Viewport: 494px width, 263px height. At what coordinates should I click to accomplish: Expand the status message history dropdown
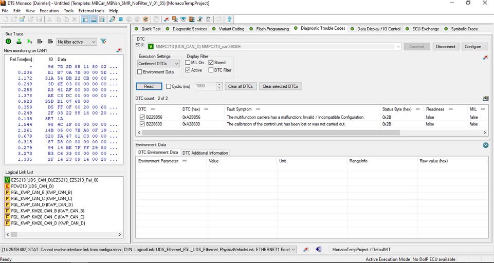point(294,250)
